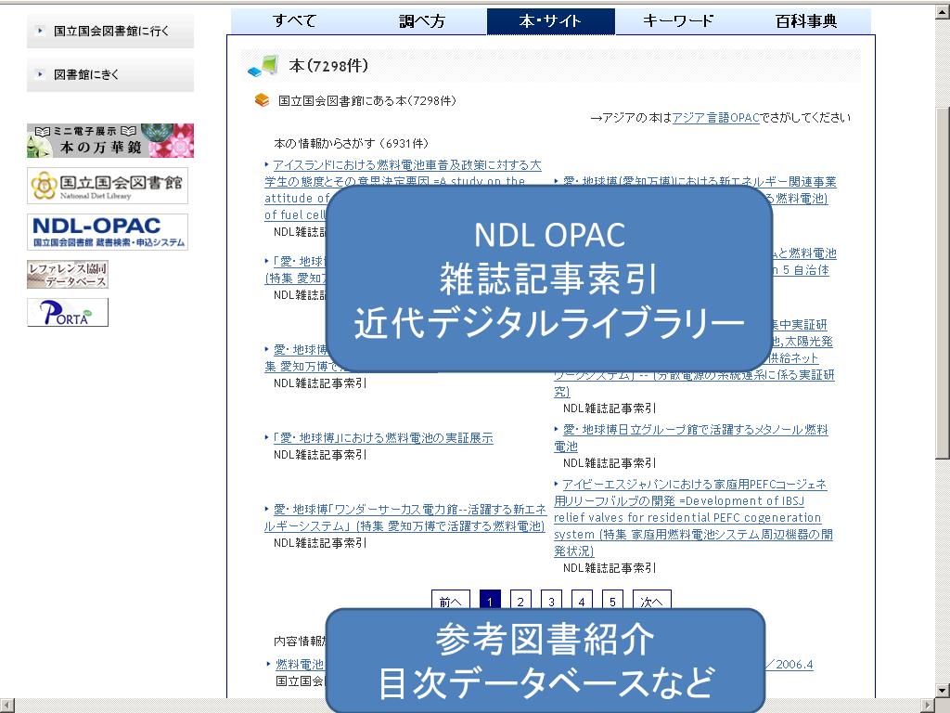Click the vertical scrollbar thumb
The height and width of the screenshot is (713, 950).
tap(943, 283)
